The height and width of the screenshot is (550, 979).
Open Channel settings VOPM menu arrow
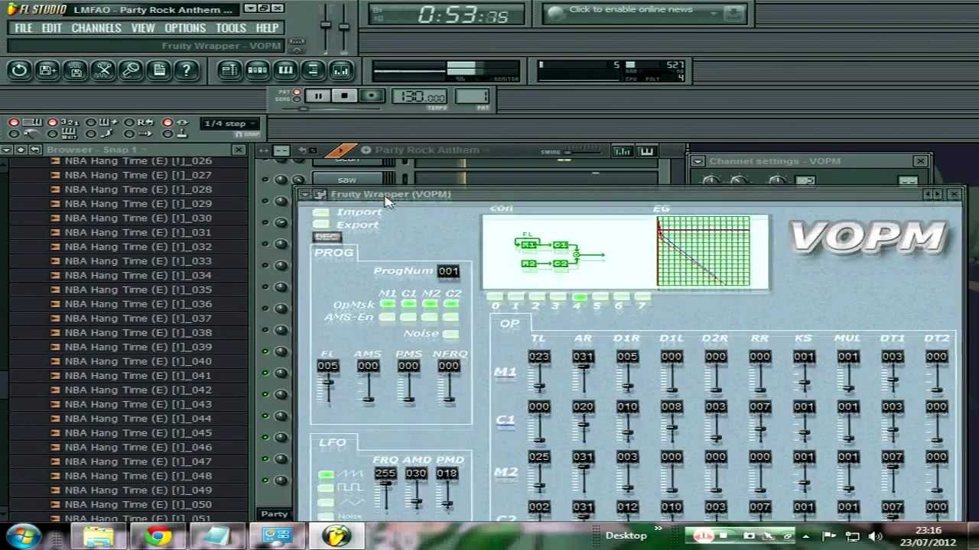(698, 161)
